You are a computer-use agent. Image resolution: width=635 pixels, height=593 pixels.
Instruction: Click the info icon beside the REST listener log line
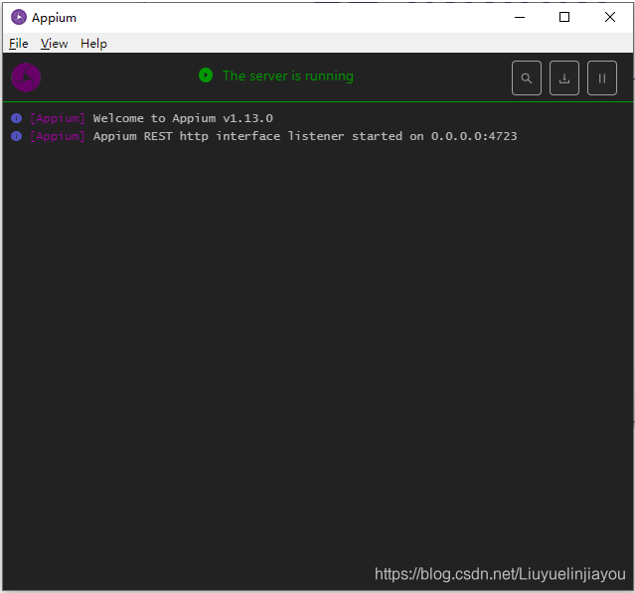tap(16, 136)
